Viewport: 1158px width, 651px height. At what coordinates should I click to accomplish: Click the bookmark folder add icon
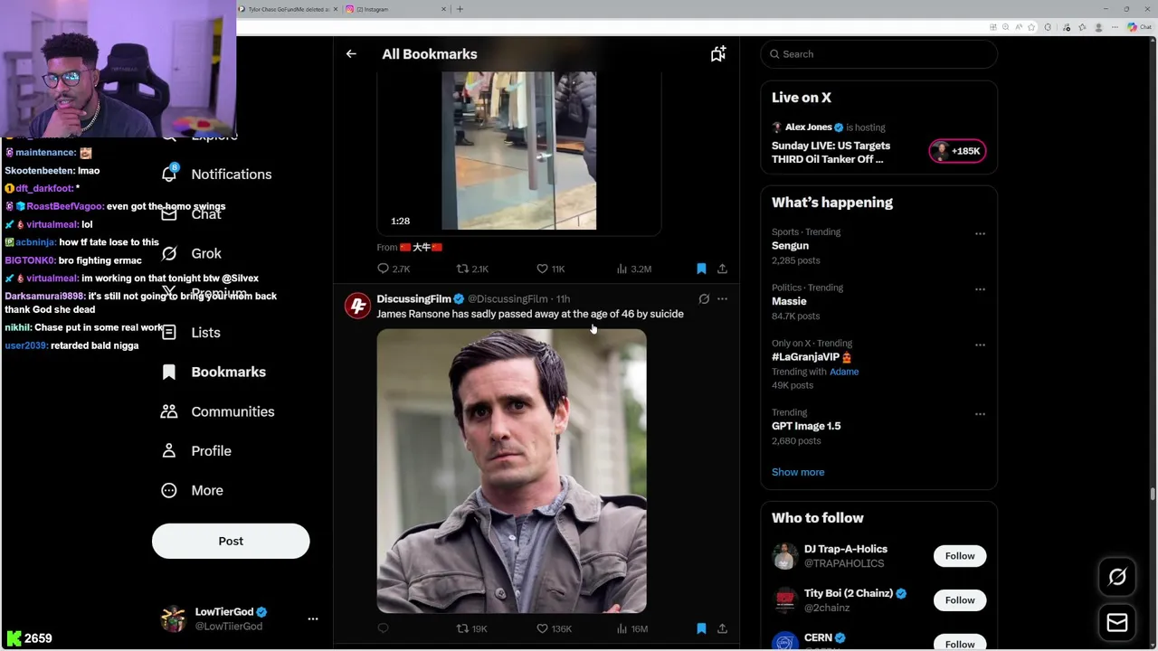717,54
